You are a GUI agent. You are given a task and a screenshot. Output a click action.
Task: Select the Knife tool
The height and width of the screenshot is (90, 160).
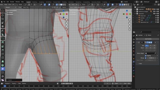point(3,58)
